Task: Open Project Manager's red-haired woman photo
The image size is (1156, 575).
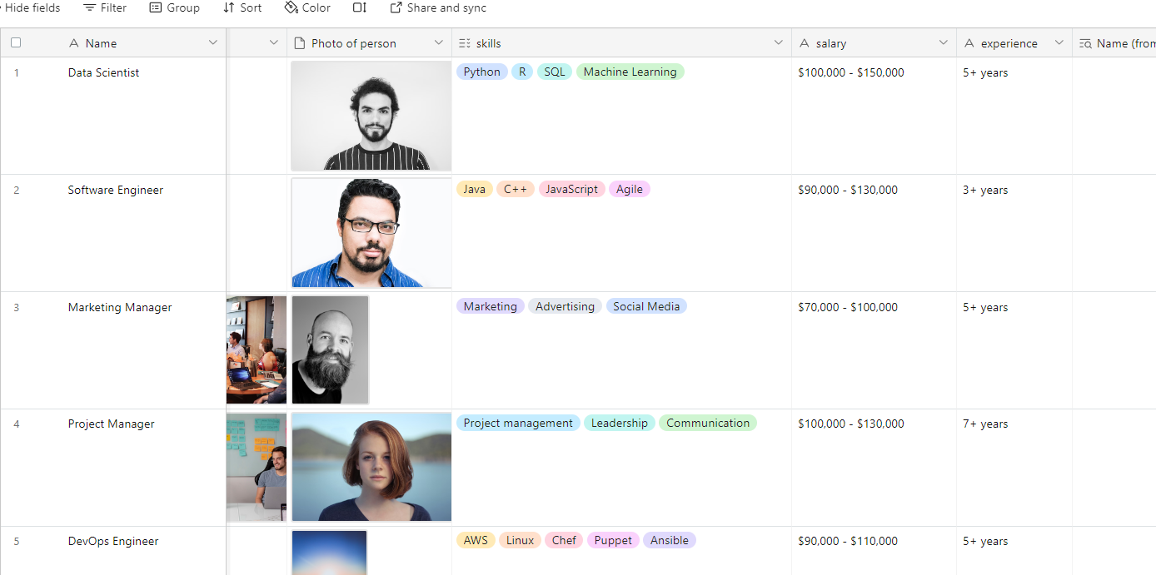Action: [x=371, y=468]
